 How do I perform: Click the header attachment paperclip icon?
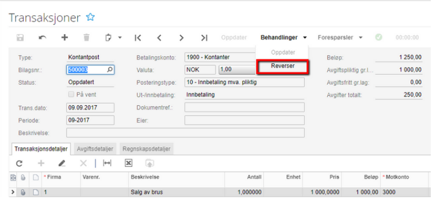point(24,177)
